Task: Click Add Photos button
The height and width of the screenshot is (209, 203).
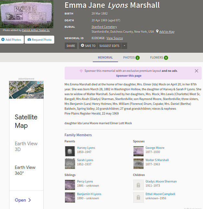Action: (x=11, y=40)
